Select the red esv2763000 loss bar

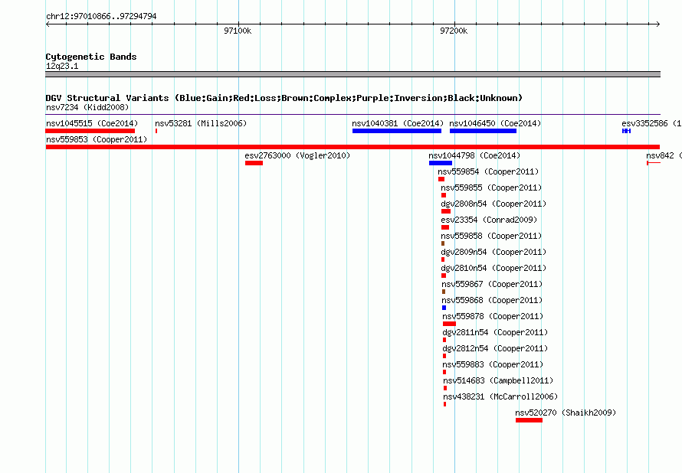tap(254, 163)
